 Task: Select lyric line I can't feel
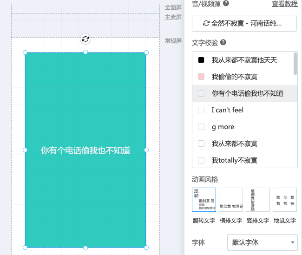pyautogui.click(x=228, y=110)
